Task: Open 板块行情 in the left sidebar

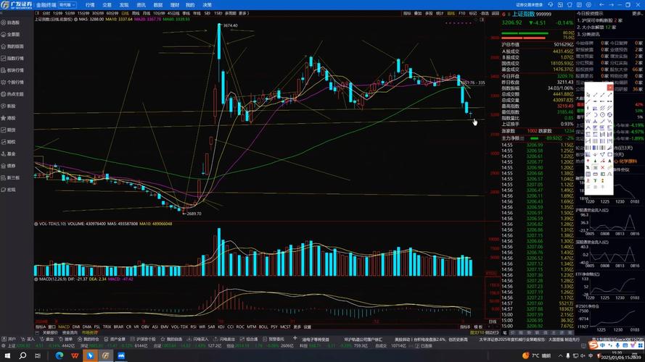Action: (x=13, y=70)
